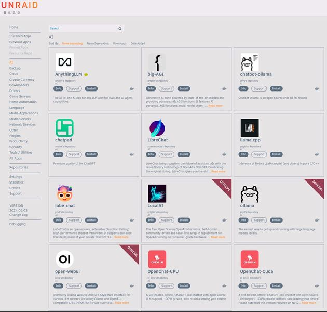Open the LibreChat feather icon
The width and height of the screenshot is (327, 312).
click(157, 128)
